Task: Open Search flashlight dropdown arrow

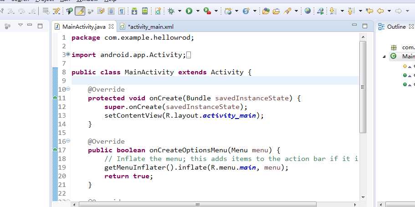Action: pos(296,11)
